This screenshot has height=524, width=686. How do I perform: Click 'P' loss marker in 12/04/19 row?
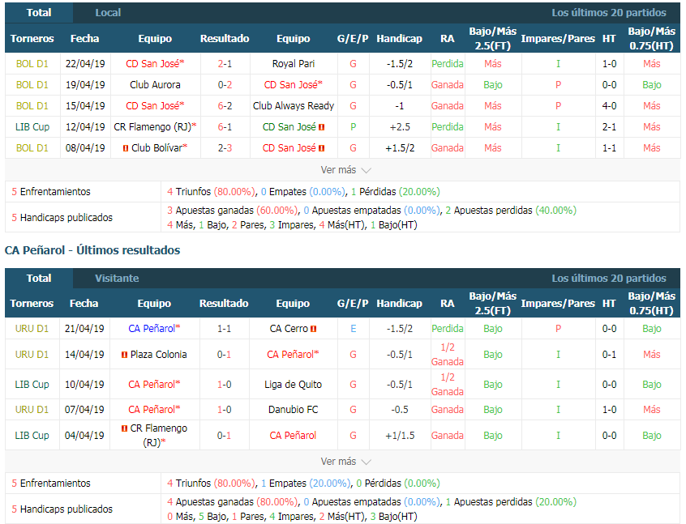(353, 126)
